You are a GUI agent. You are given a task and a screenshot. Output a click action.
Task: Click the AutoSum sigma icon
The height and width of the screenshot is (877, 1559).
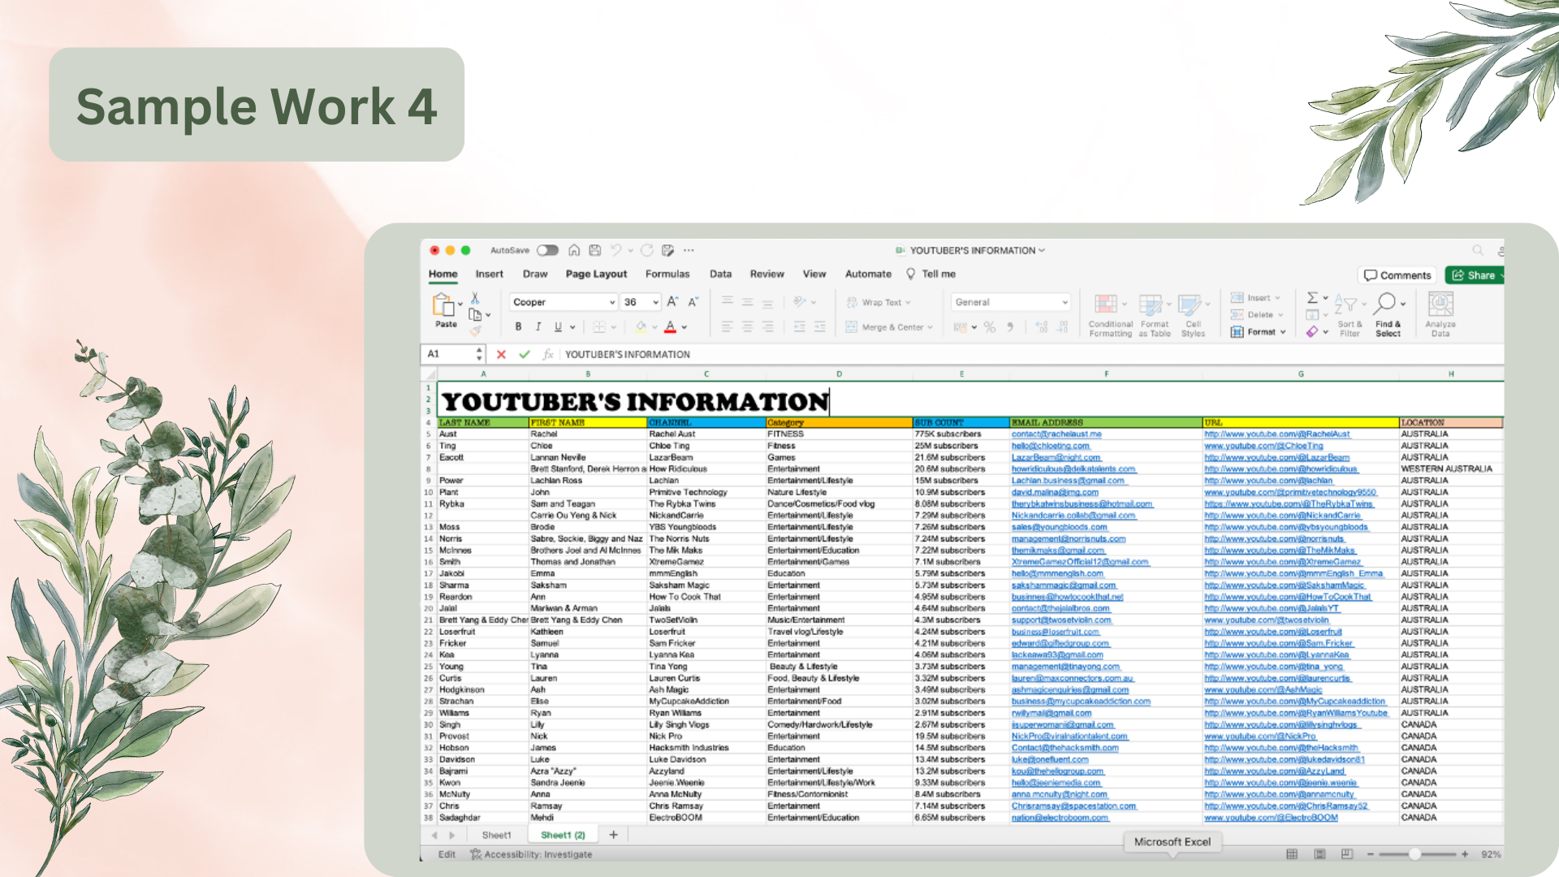pyautogui.click(x=1312, y=298)
